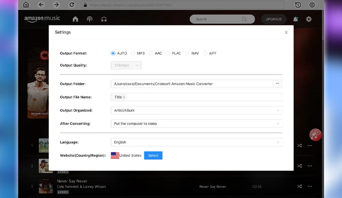Expand the Output Organized dropdown

pyautogui.click(x=196, y=110)
